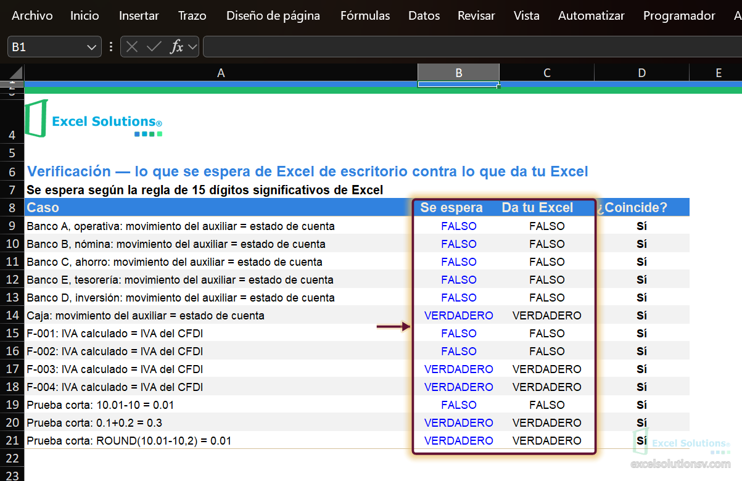Switch to the Fórmulas tab
Screen dimensions: 742x481
365,16
